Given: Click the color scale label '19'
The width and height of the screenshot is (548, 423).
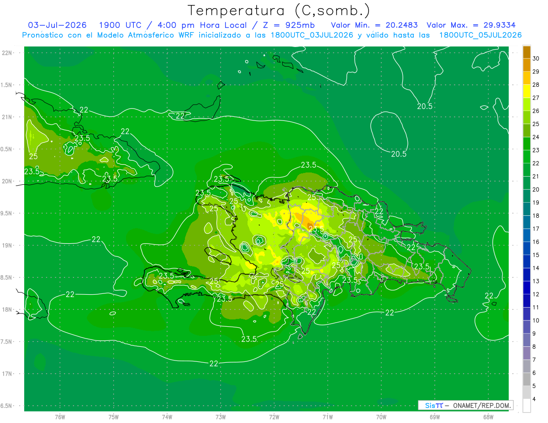Looking at the screenshot, I should 536,203.
